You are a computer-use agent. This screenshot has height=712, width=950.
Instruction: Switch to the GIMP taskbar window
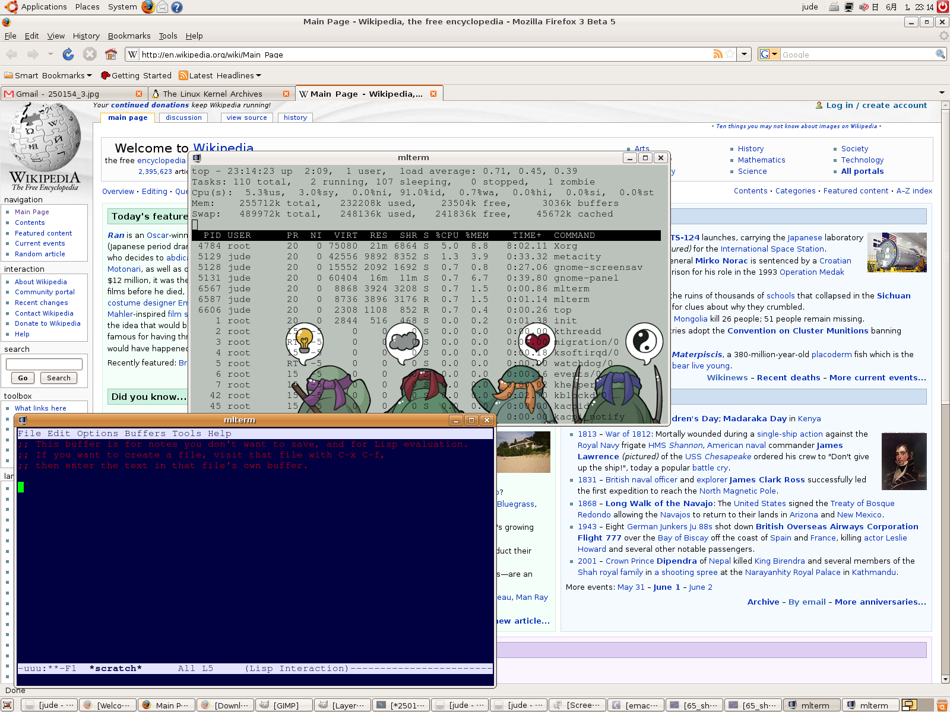click(284, 705)
